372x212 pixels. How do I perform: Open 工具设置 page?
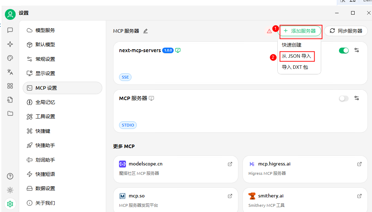[62, 116]
